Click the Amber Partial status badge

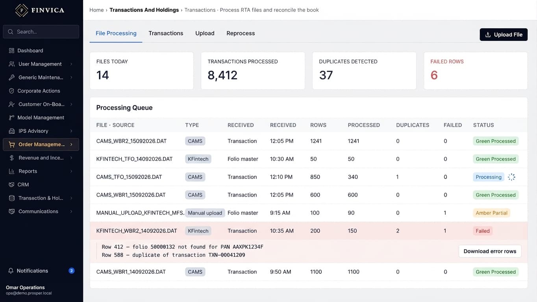[491, 213]
